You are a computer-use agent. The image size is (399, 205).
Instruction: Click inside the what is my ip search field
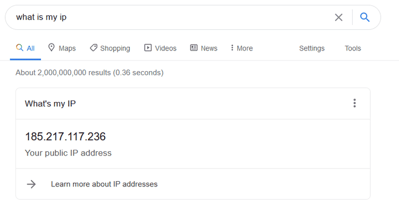point(173,18)
